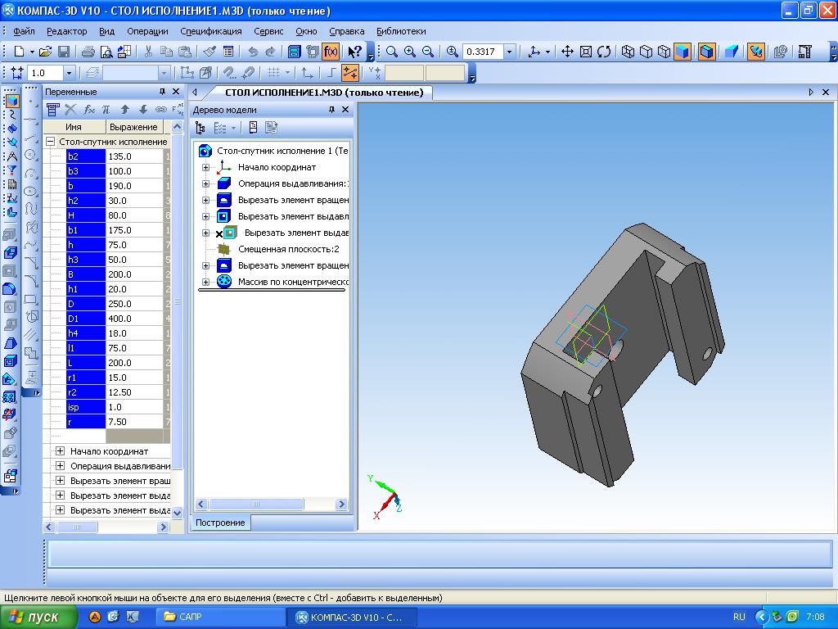Click the Выражение column header
Viewport: 838px width, 629px height.
133,127
